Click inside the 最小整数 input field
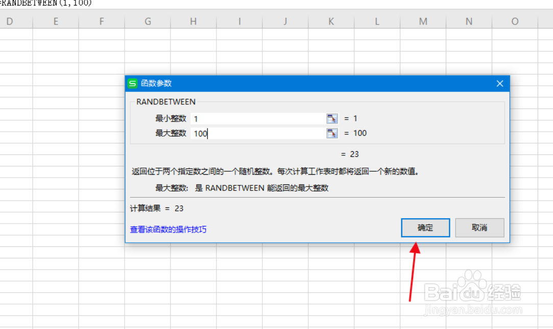553x329 pixels. pos(255,119)
